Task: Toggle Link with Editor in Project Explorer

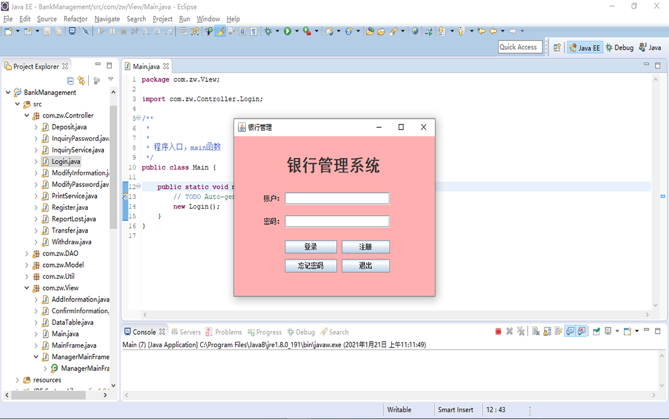Action: pyautogui.click(x=82, y=80)
